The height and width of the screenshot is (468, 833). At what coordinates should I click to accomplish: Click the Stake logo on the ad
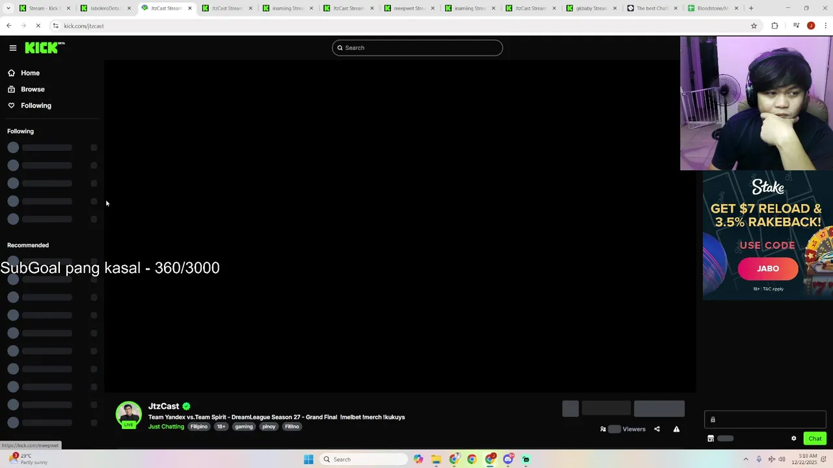pos(768,187)
